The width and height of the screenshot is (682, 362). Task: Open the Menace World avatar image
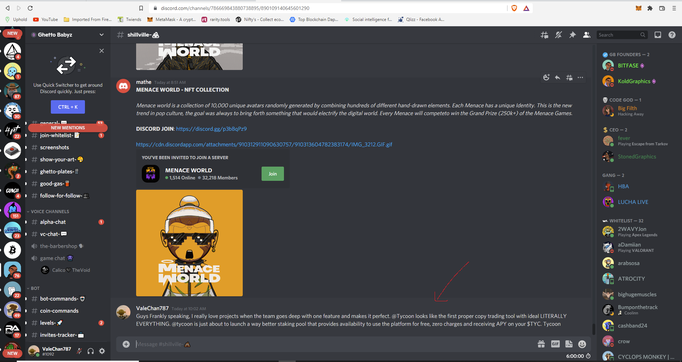189,243
